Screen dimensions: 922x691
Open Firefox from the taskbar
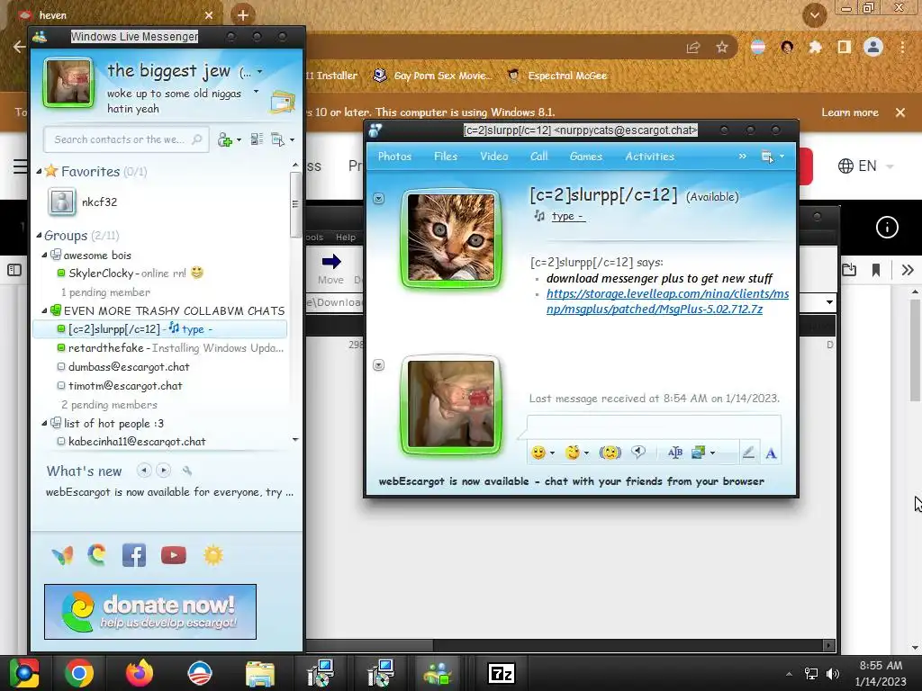coord(140,673)
